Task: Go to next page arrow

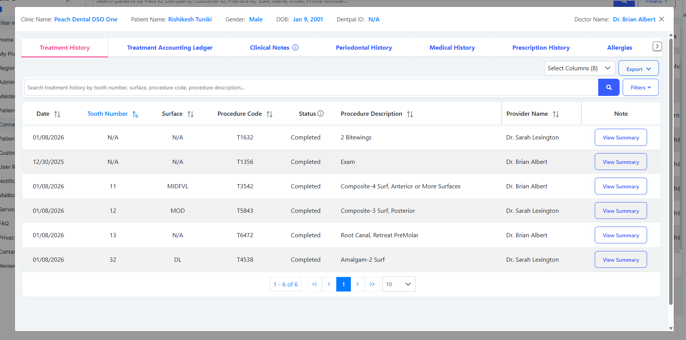Action: click(x=358, y=284)
